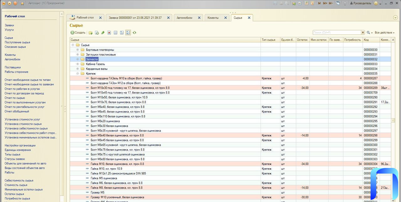Image resolution: width=401 pixels, height=202 pixels.
Task: Expand the Запчасти folder
Action: point(78,59)
